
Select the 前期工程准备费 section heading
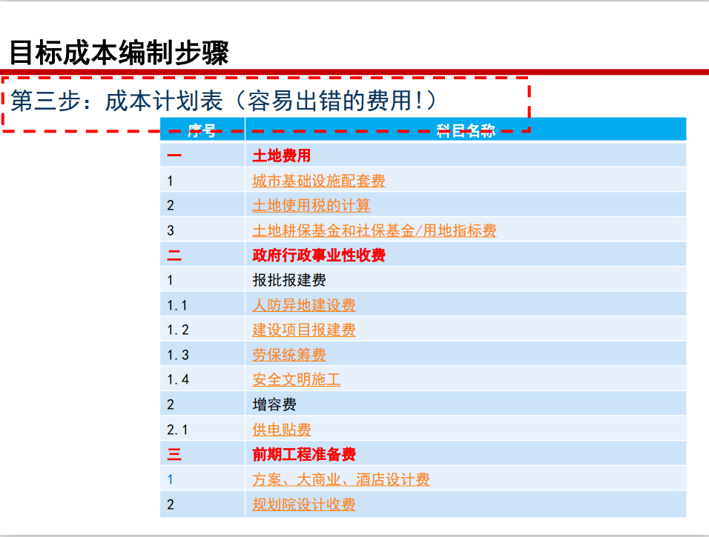pyautogui.click(x=303, y=454)
